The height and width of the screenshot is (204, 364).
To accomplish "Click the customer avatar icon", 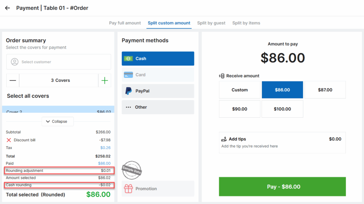I will (x=14, y=62).
